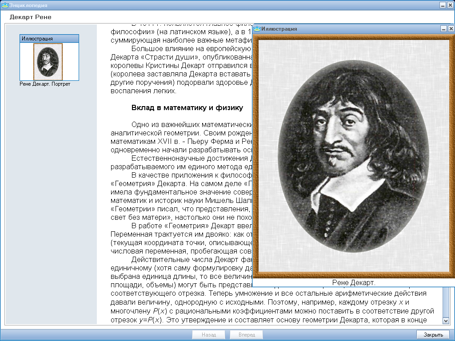
Task: Click the Назад navigation button
Action: tap(209, 335)
